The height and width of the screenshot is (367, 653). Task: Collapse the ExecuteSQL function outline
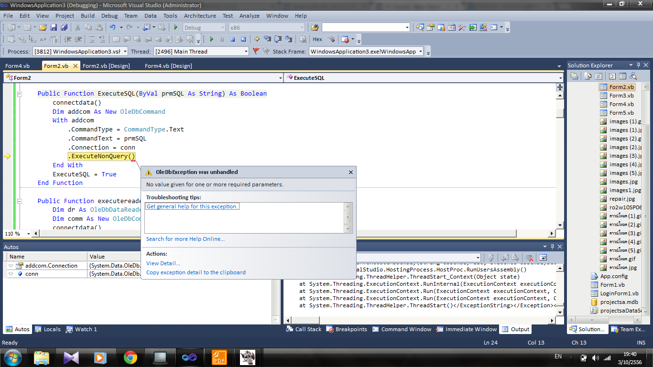coord(20,94)
